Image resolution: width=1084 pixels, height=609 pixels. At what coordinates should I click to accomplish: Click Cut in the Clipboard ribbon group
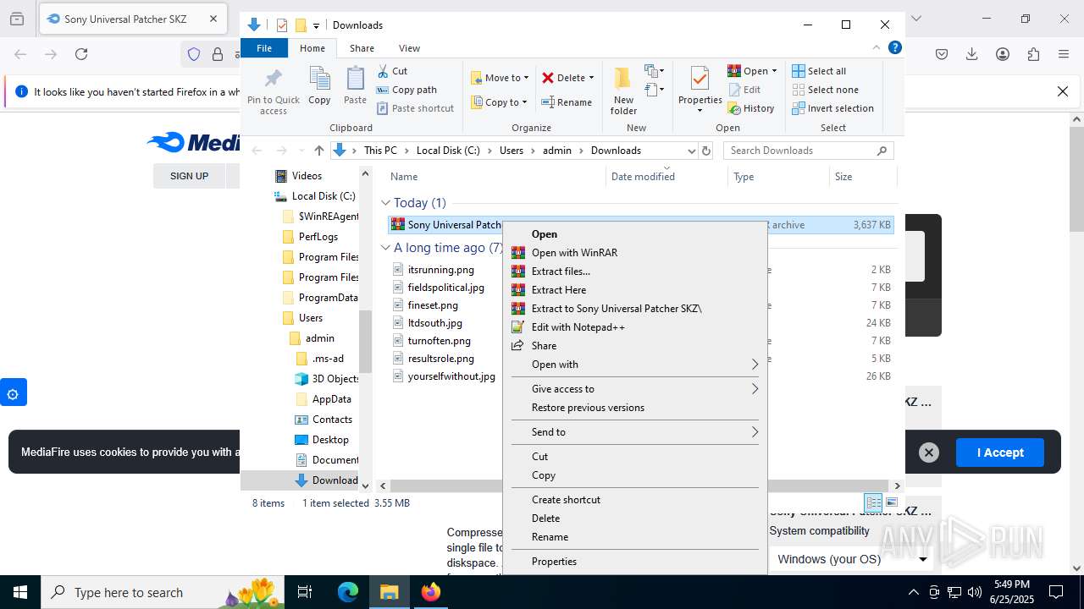392,71
